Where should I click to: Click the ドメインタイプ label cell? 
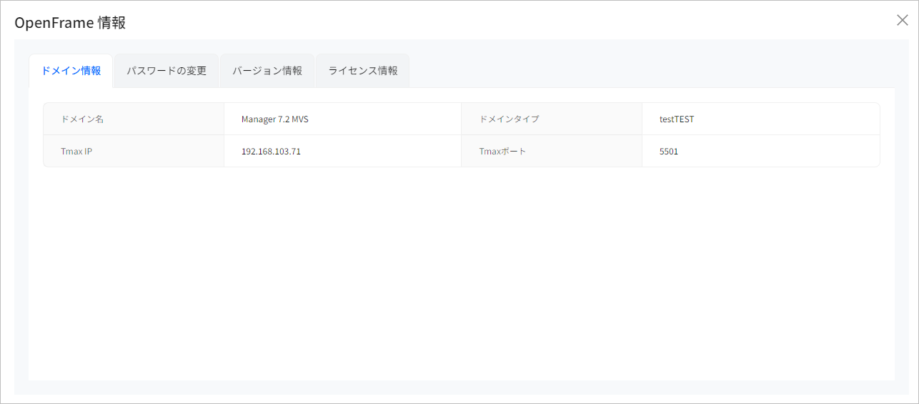(552, 119)
